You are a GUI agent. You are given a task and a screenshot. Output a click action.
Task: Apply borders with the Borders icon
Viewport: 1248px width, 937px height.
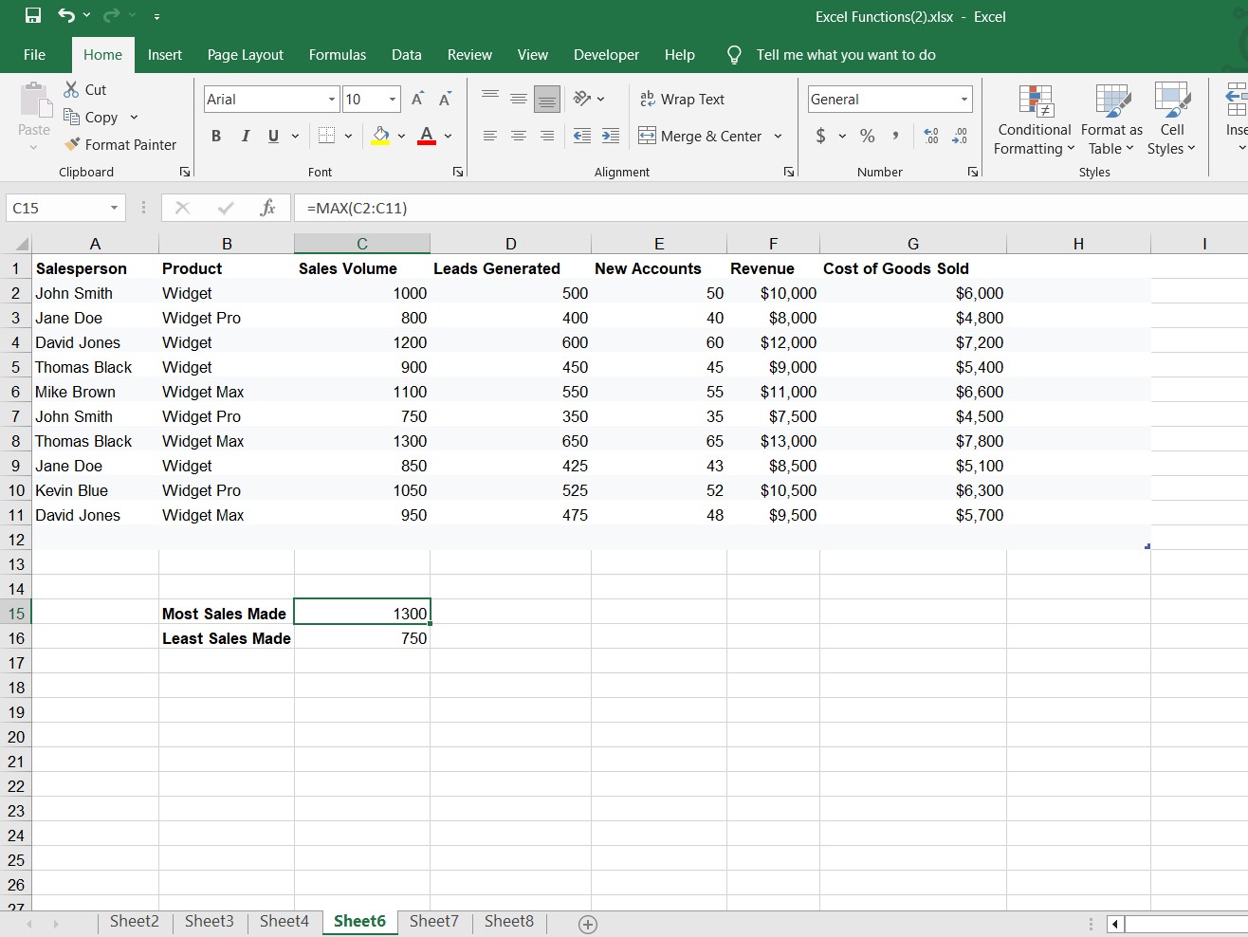326,136
